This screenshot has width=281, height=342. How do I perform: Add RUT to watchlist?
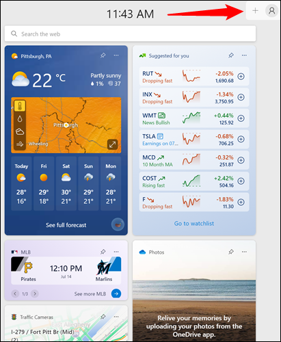pos(241,77)
